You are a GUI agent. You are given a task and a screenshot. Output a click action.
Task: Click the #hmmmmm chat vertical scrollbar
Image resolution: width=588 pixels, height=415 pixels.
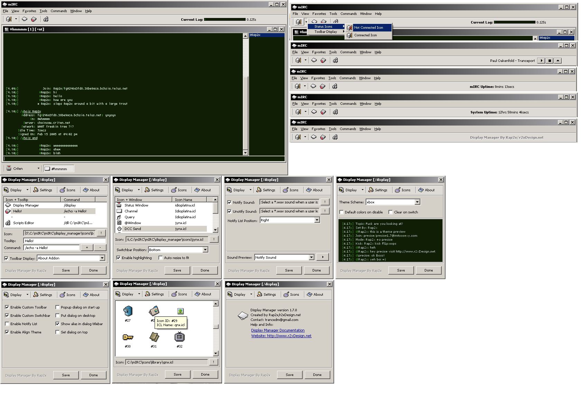click(x=245, y=94)
